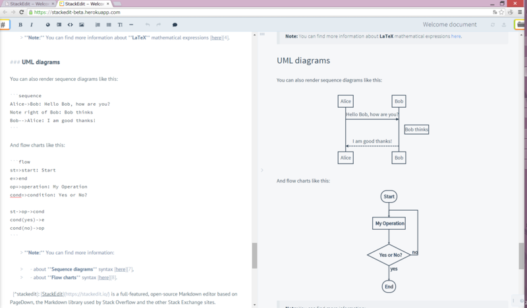Apply bold formatting with the B button
The image size is (527, 308).
(20, 25)
